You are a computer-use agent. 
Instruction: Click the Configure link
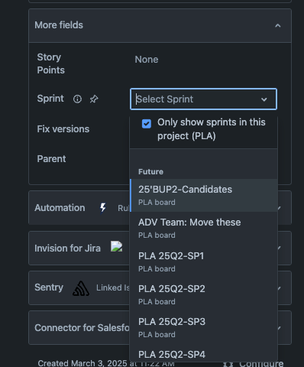pos(261,364)
